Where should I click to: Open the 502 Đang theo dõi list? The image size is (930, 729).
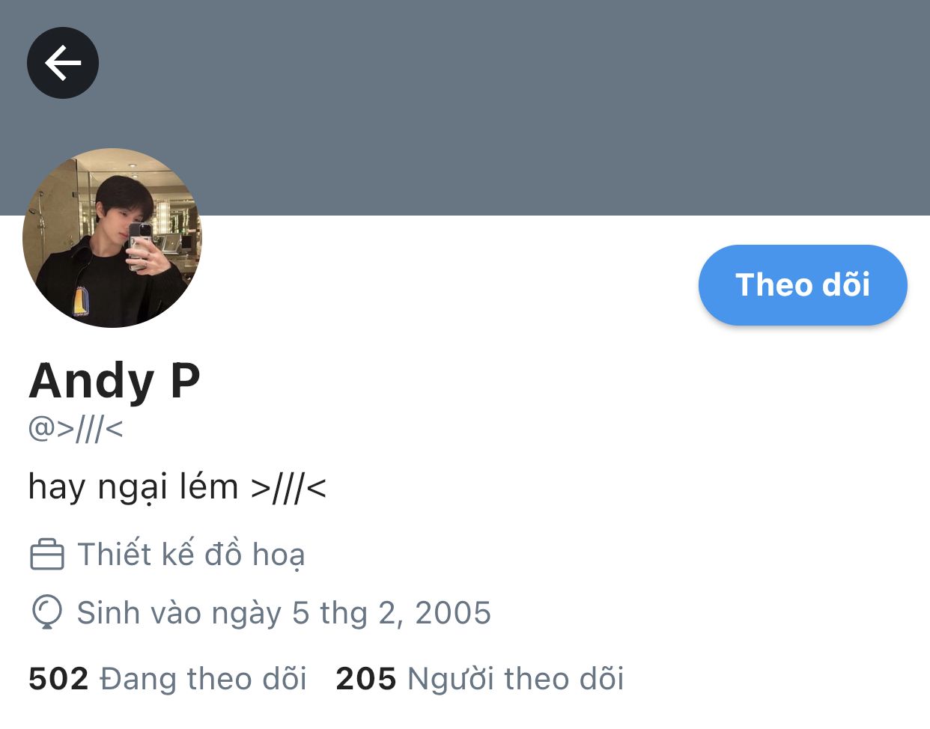coord(168,679)
